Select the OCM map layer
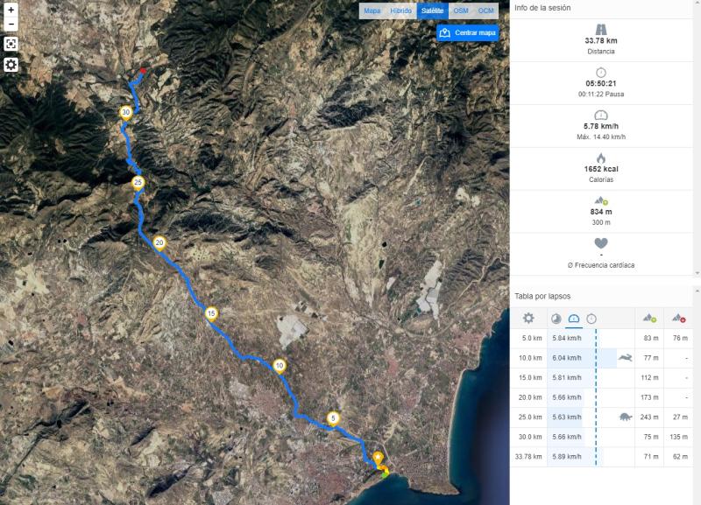Screen dimensions: 701x505 tap(485, 11)
